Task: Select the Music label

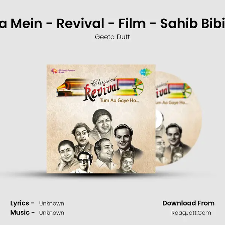Action: 22,213
